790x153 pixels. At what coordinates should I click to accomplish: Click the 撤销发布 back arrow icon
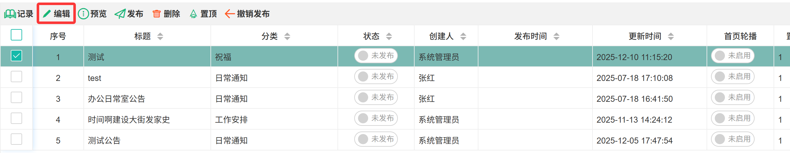tap(230, 14)
